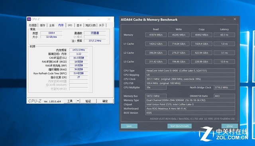Screen dimensions: 255x146
Task: Open the 主板 tab
Action: (52, 25)
